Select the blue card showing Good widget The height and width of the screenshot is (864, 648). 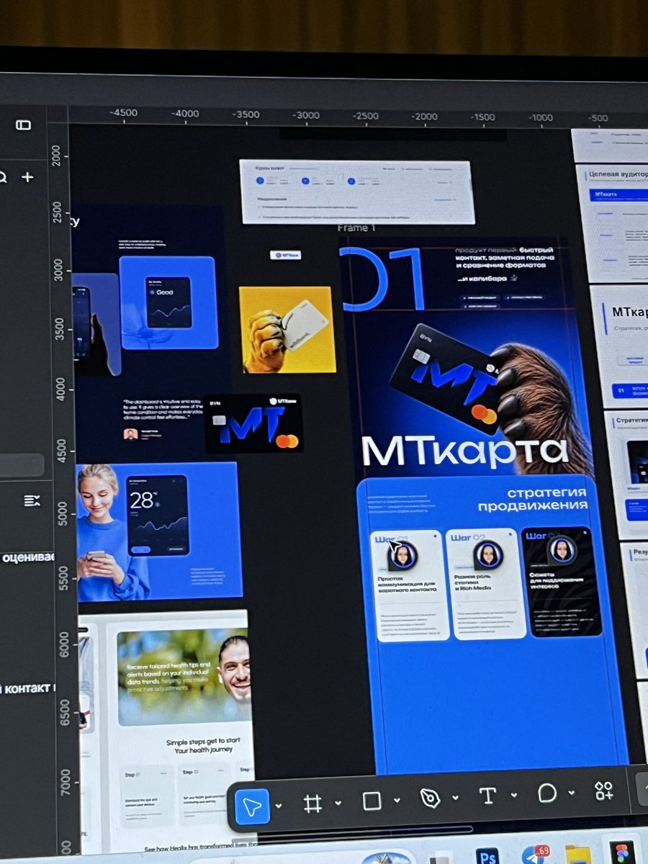coord(168,302)
